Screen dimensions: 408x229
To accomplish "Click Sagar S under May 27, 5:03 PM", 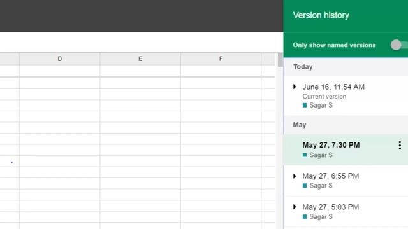I will (321, 216).
